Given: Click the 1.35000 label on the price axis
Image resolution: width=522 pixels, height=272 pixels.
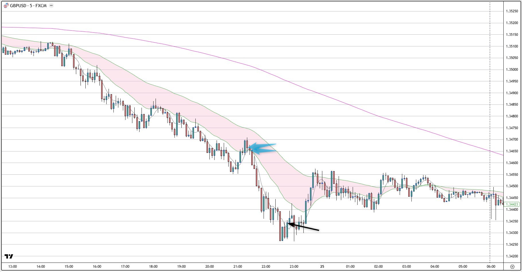Looking at the screenshot, I should (512, 70).
